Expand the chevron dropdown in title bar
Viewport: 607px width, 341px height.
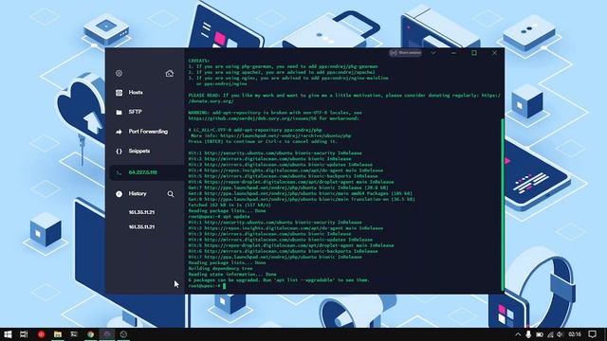(433, 53)
